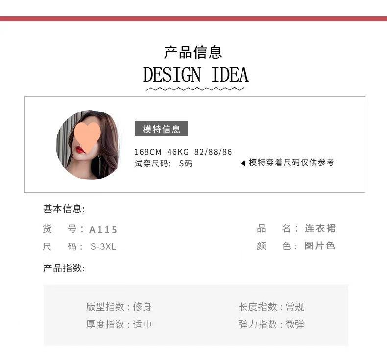
Task: Click the 产品指数 section heading
Action: pos(64,268)
